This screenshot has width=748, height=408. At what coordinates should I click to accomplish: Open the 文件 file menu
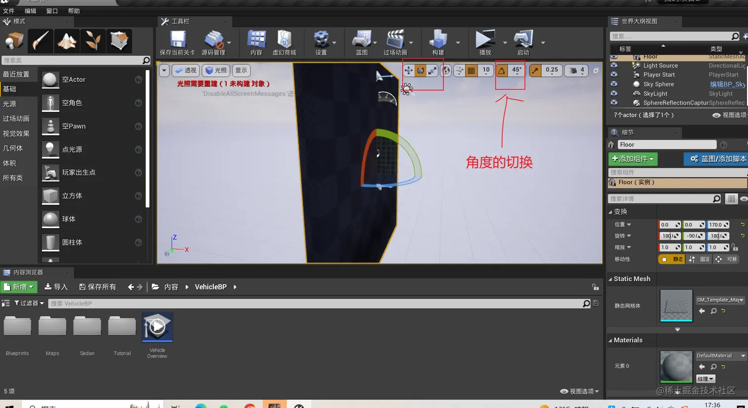pyautogui.click(x=9, y=11)
